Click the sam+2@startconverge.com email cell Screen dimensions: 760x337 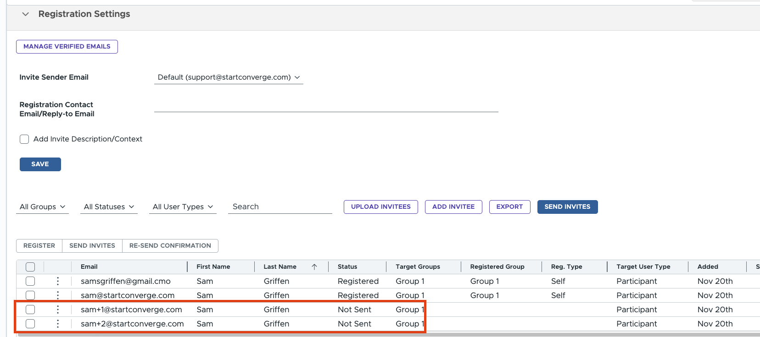click(x=132, y=324)
